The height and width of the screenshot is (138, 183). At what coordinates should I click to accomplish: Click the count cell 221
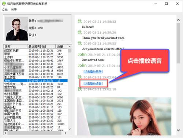pyautogui.click(x=59, y=104)
